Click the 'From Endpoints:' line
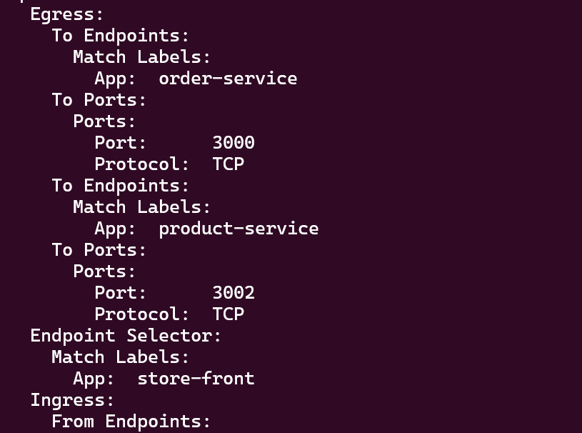 coord(131,422)
